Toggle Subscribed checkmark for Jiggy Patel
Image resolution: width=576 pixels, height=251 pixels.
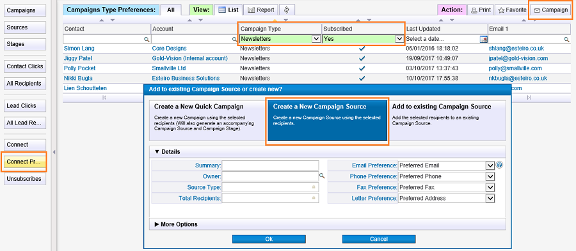(362, 58)
